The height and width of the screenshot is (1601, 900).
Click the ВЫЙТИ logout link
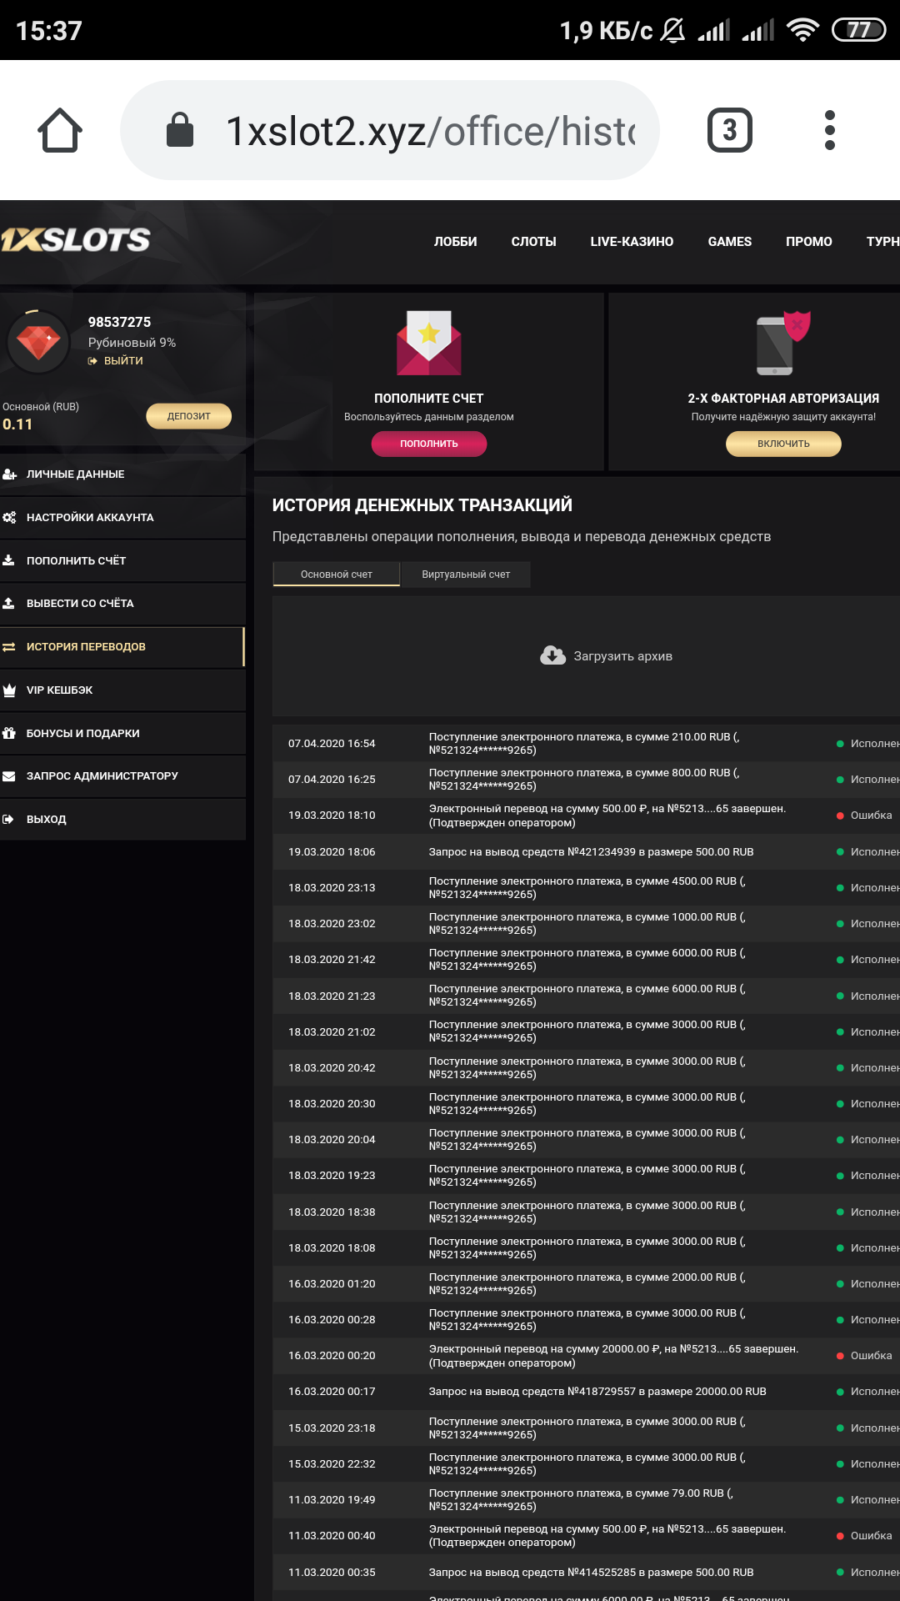pos(123,361)
